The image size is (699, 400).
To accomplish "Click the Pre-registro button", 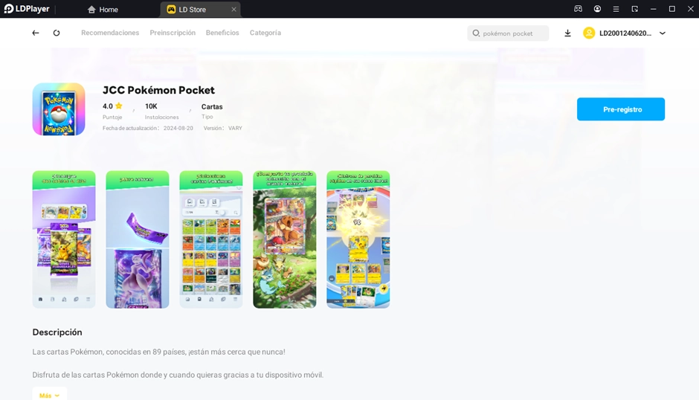I will pos(620,109).
